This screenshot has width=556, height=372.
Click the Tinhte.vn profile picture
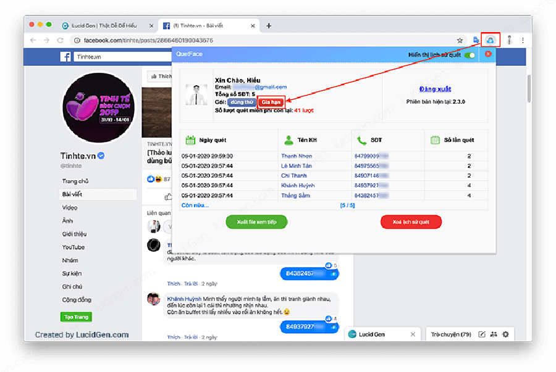click(99, 107)
